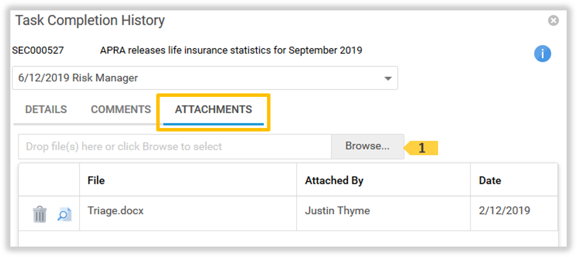Click the APRA life insurance statistics title
The width and height of the screenshot is (577, 257).
tap(231, 50)
